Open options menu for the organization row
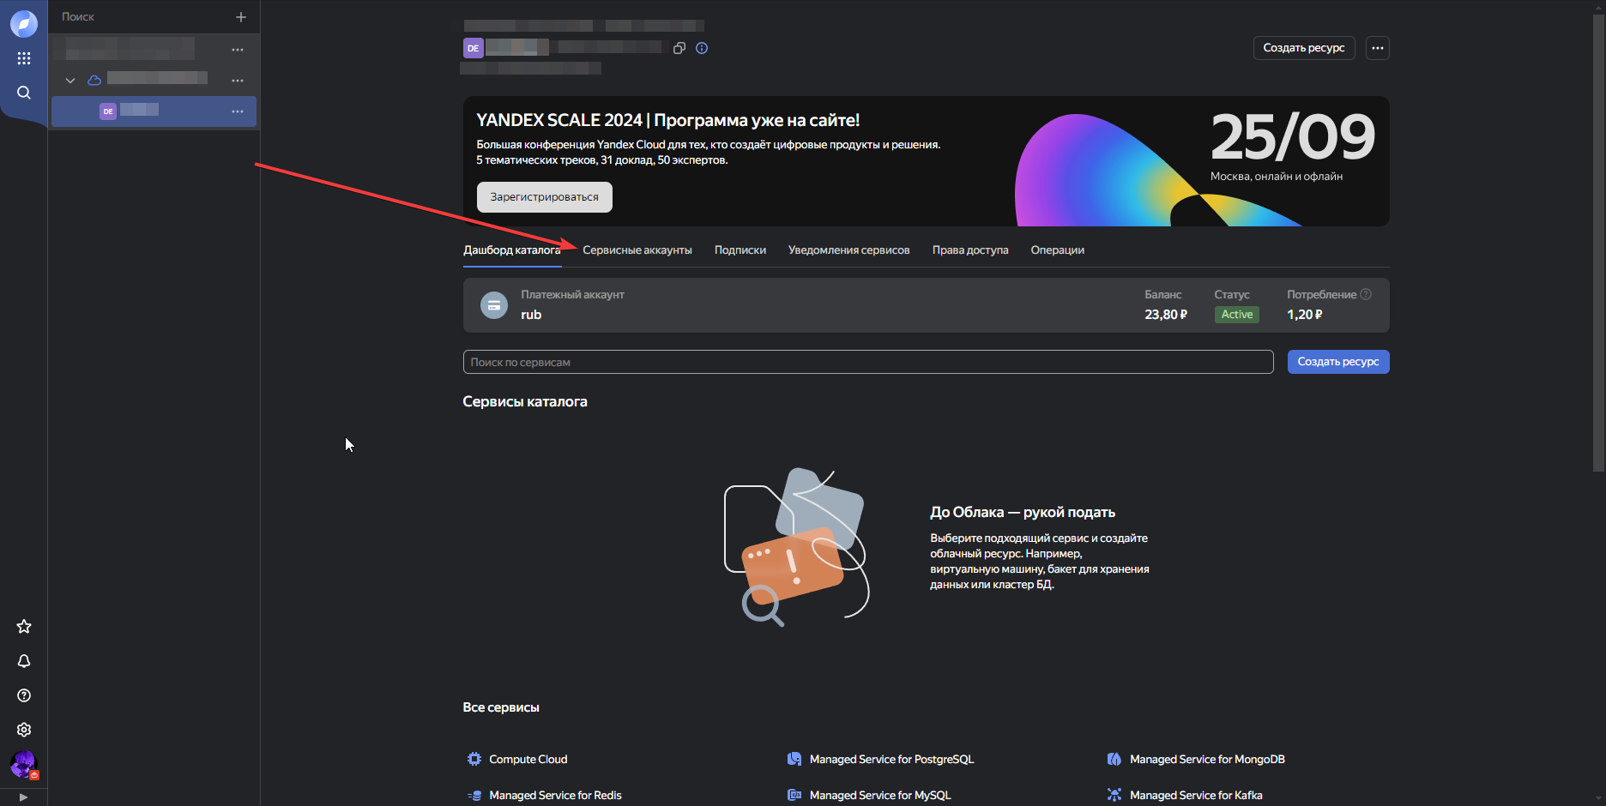 click(x=238, y=50)
